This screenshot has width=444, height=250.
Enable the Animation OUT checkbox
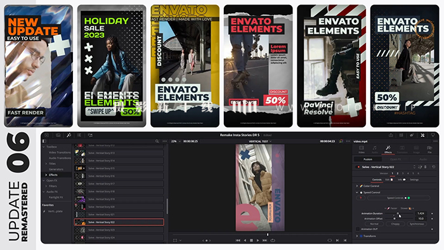[358, 229]
